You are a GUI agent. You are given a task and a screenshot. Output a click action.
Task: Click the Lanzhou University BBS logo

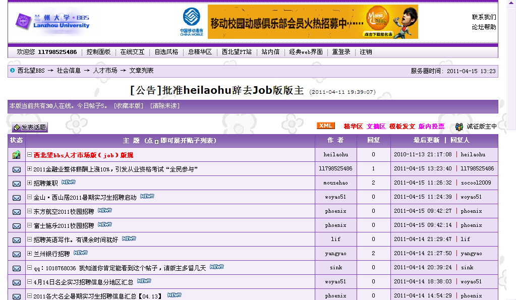pyautogui.click(x=52, y=21)
